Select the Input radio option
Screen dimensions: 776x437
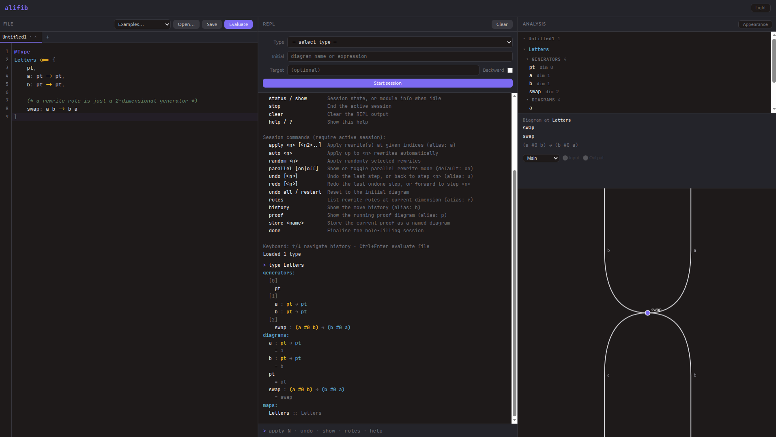point(565,158)
